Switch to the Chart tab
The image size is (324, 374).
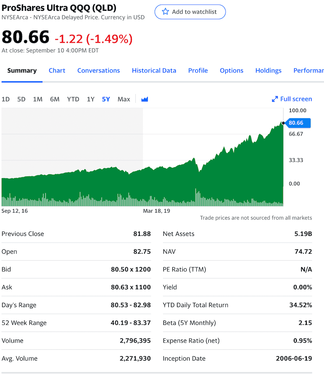[57, 70]
